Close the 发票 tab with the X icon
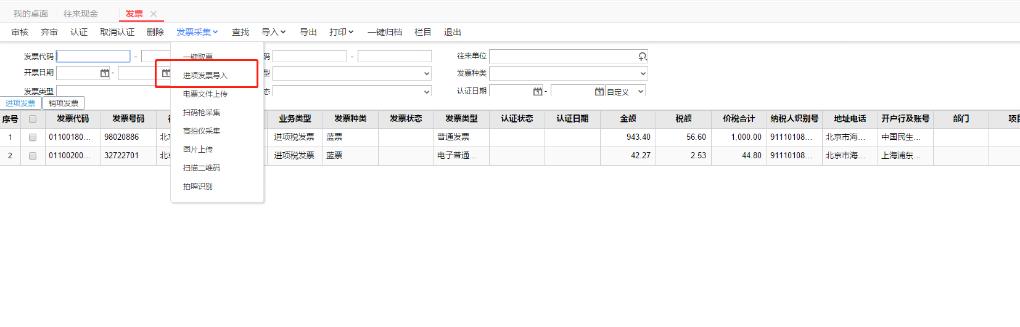Screen dimensions: 1020x327 coord(154,14)
